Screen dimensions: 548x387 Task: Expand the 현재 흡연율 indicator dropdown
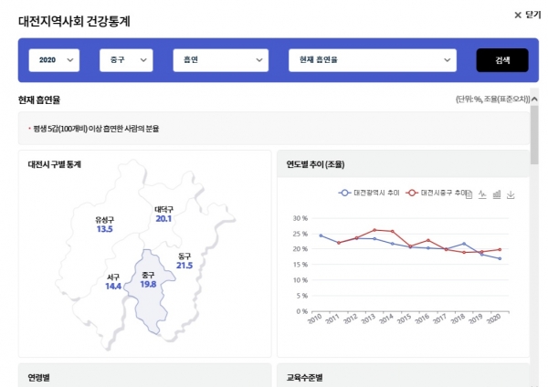(x=372, y=59)
